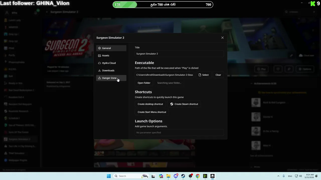Viewport: 321px width, 180px height.
Task: Click Select to choose an executable
Action: coord(203,75)
